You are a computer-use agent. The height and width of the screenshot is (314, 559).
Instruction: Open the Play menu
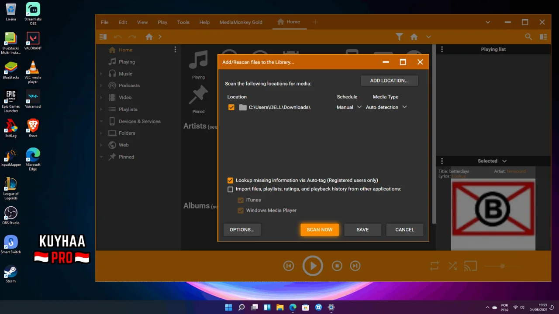click(162, 22)
